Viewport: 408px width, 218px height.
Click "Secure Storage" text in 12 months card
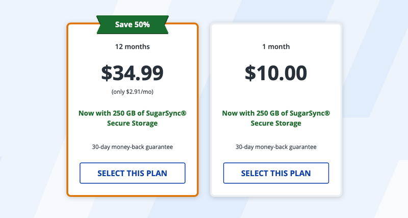click(x=133, y=123)
